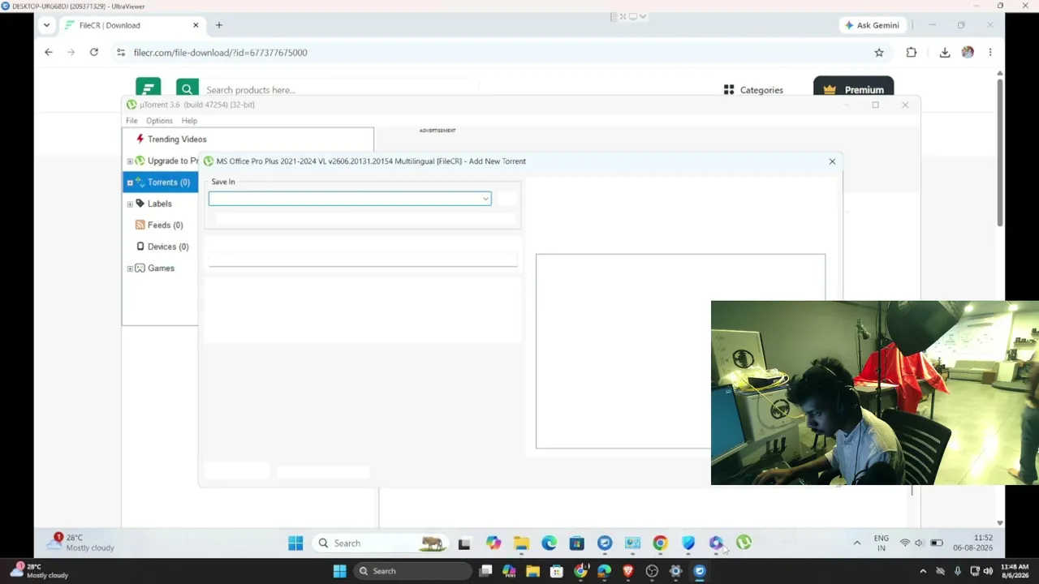Close the Add New Torrent dialog
Screen dimensions: 1039x584
pos(832,161)
